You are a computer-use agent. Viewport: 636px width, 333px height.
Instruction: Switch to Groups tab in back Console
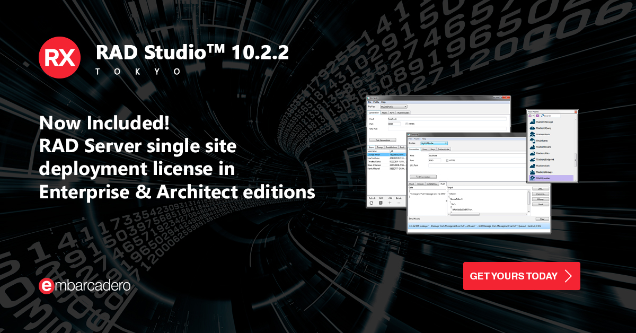[x=380, y=147]
